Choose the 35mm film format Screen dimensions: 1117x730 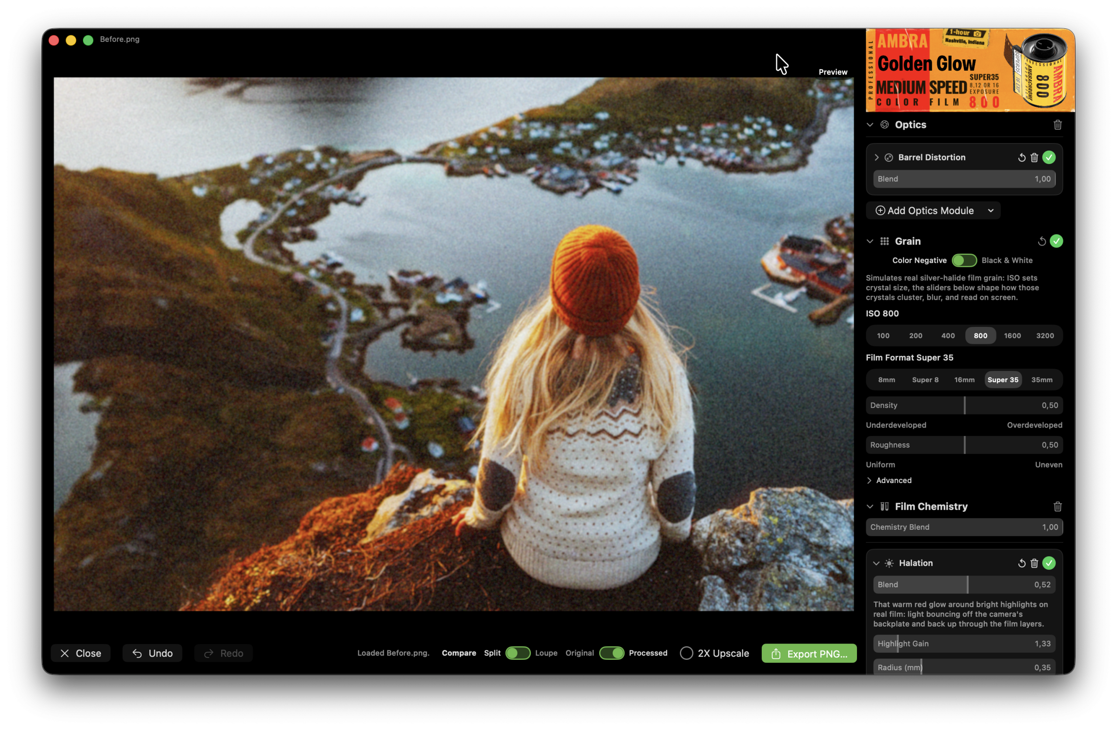pyautogui.click(x=1042, y=380)
